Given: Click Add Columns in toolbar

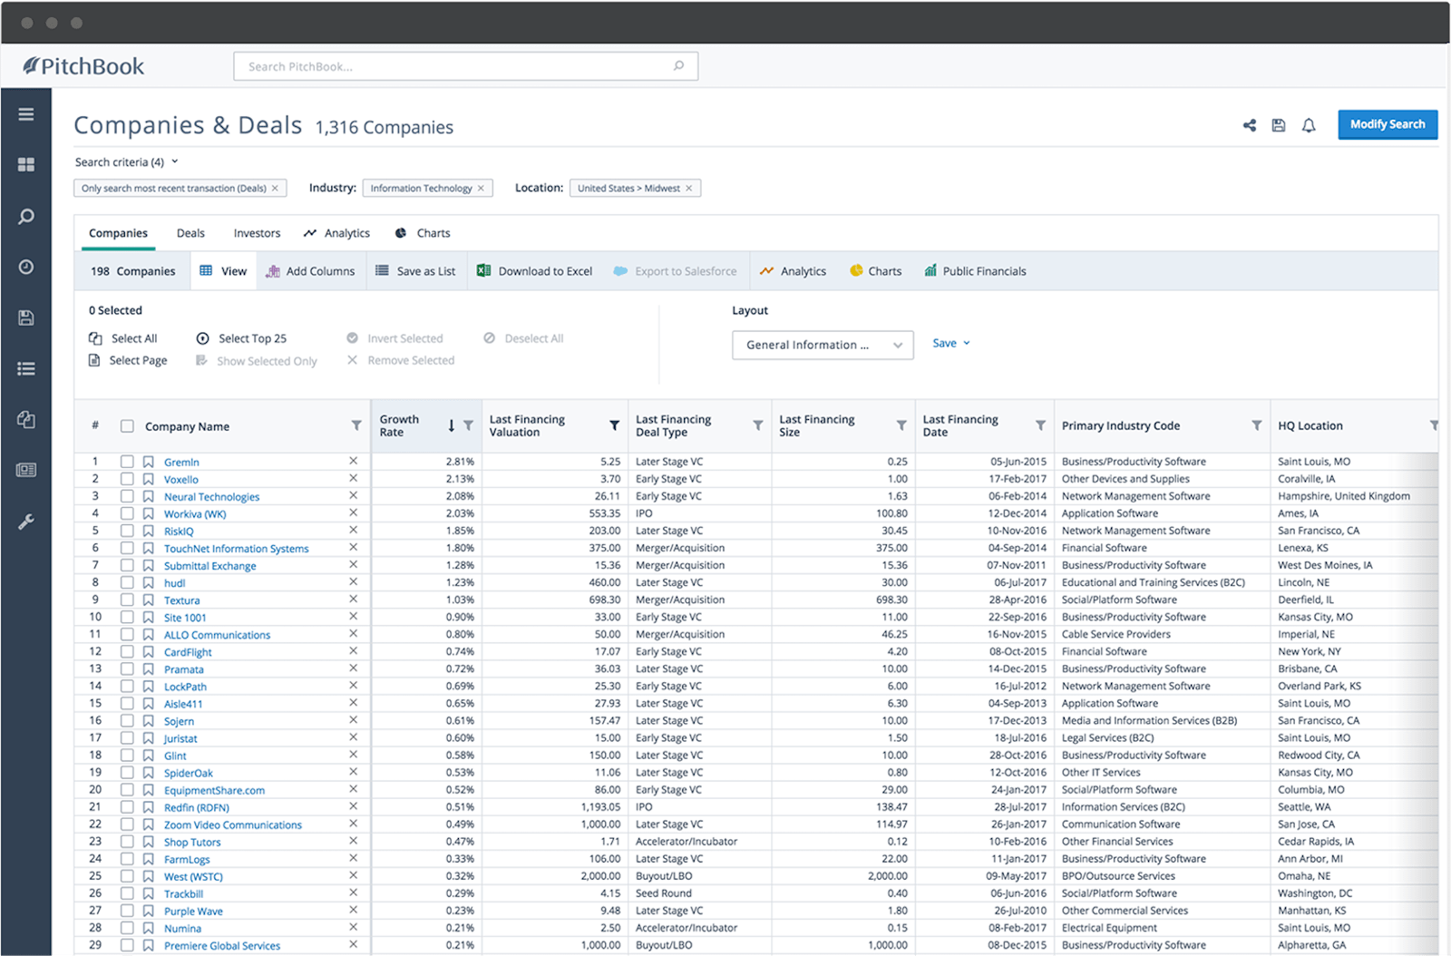Looking at the screenshot, I should click(x=310, y=271).
